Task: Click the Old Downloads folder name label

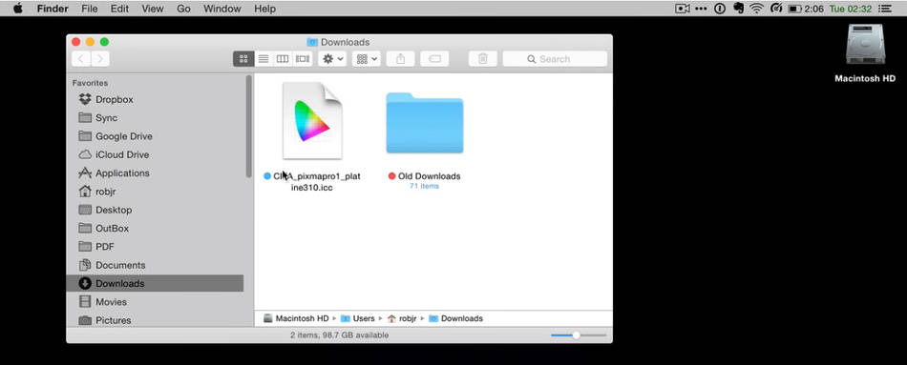Action: tap(430, 176)
